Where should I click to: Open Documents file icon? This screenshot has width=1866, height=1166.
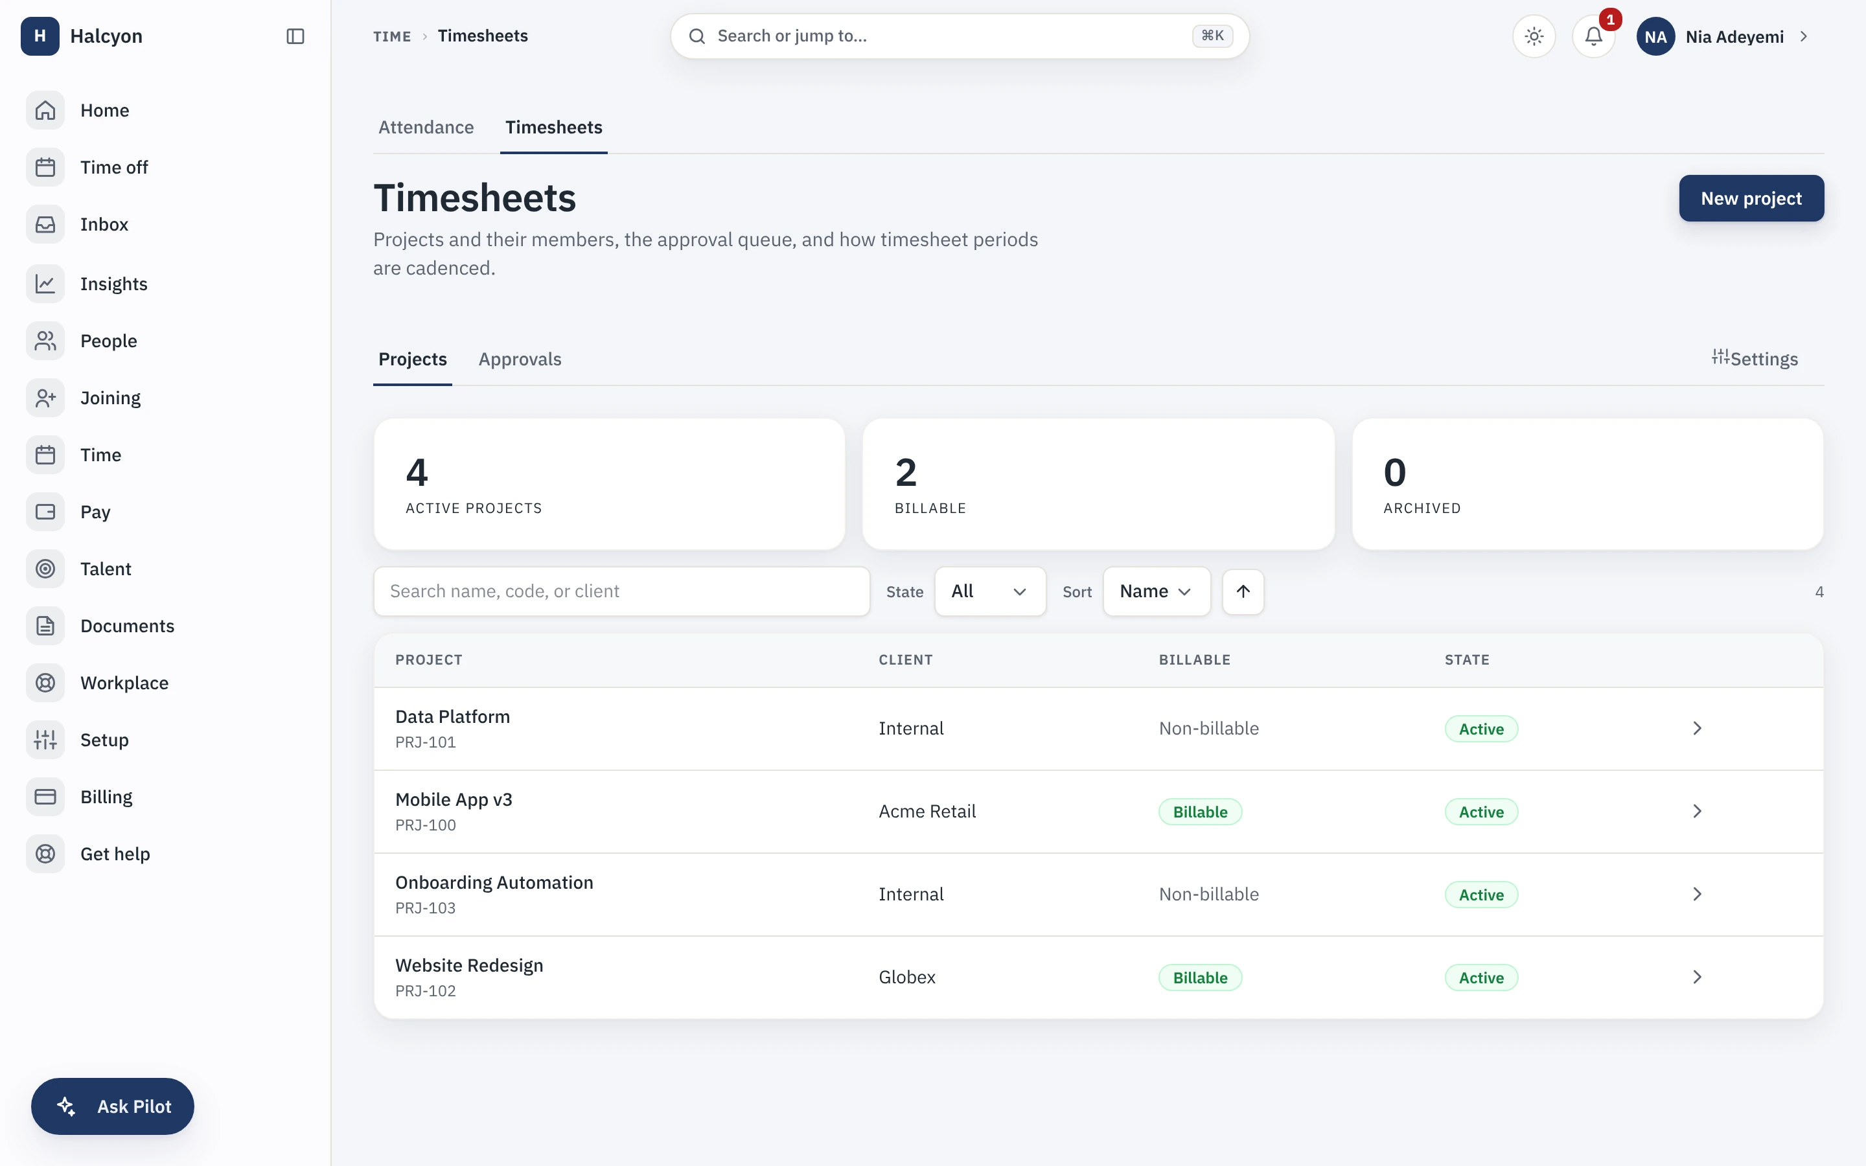[45, 626]
